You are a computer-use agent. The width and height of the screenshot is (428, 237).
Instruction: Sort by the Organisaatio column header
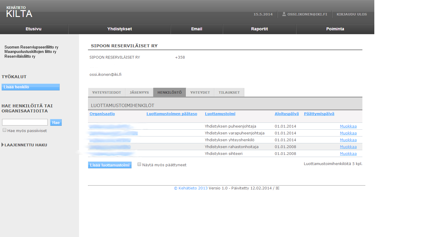(102, 114)
